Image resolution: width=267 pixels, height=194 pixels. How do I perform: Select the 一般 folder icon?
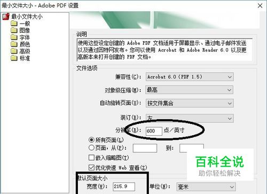pos(14,24)
